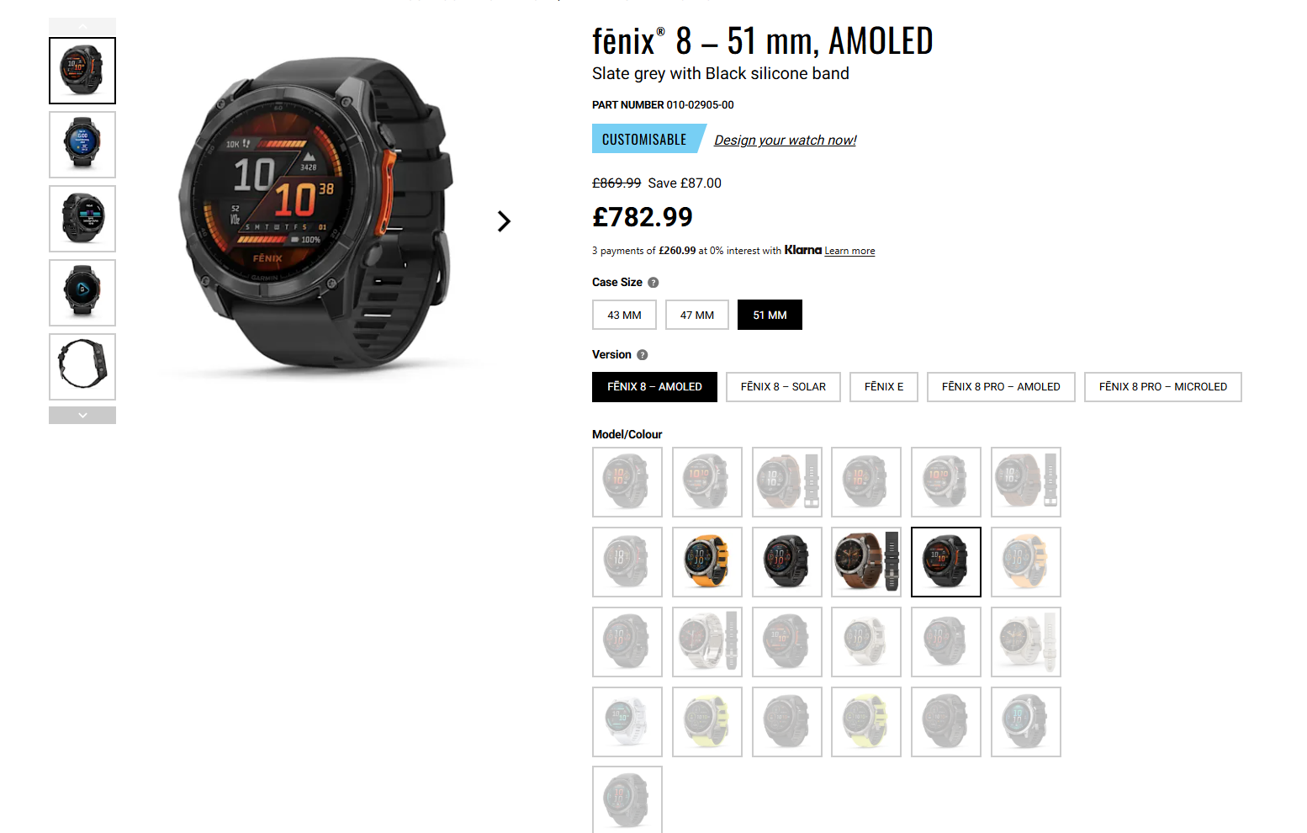Viewport: 1307px width, 833px height.
Task: Click the Version help question mark icon
Action: [x=642, y=355]
